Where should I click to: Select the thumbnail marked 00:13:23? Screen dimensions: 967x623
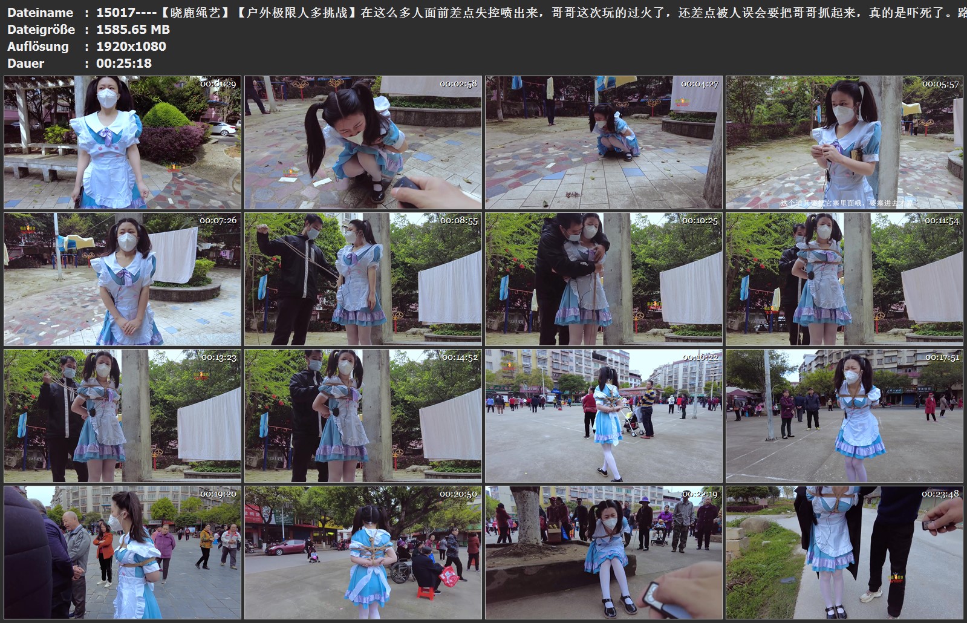pos(122,416)
